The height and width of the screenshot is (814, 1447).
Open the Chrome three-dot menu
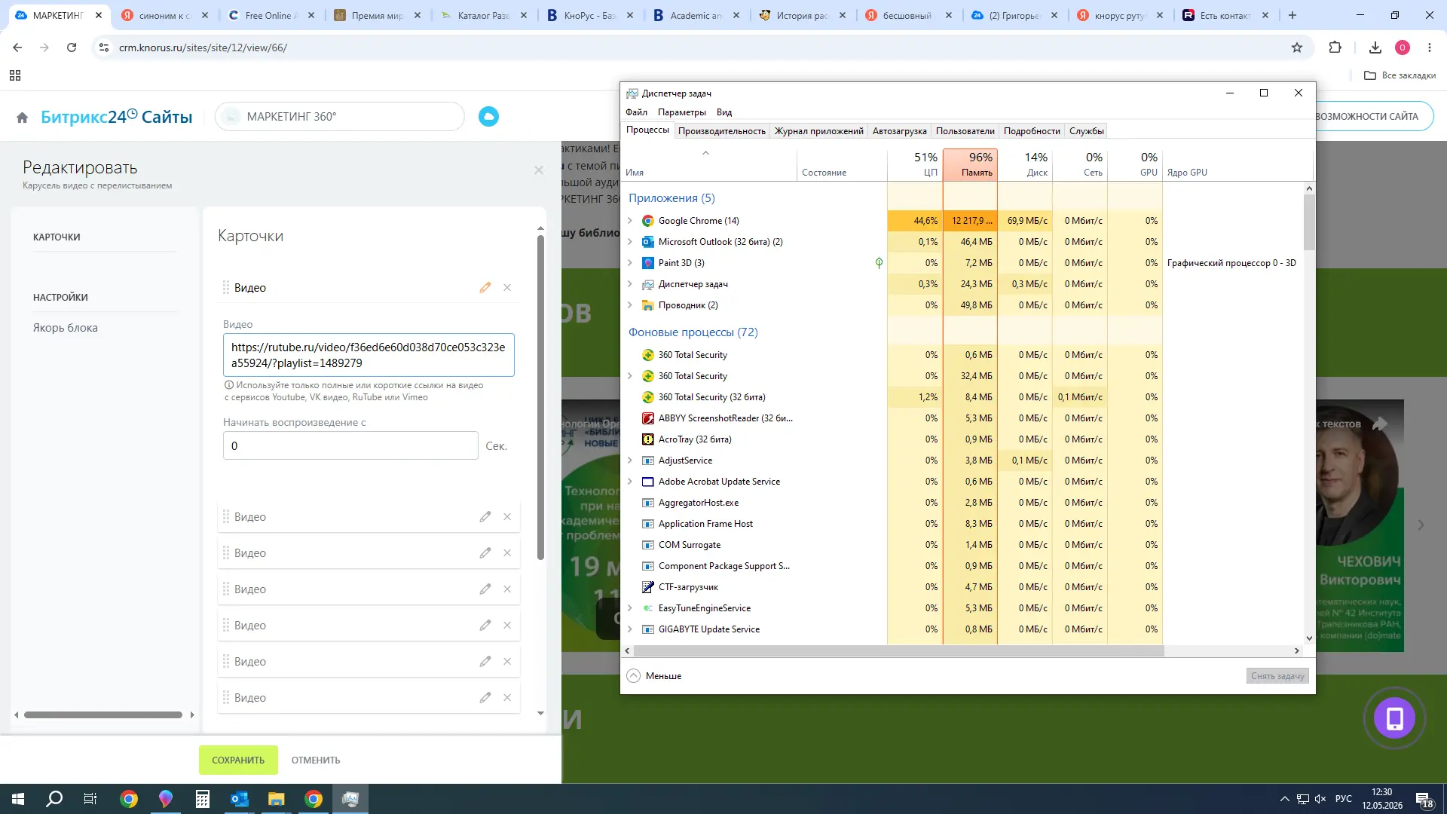tap(1430, 47)
